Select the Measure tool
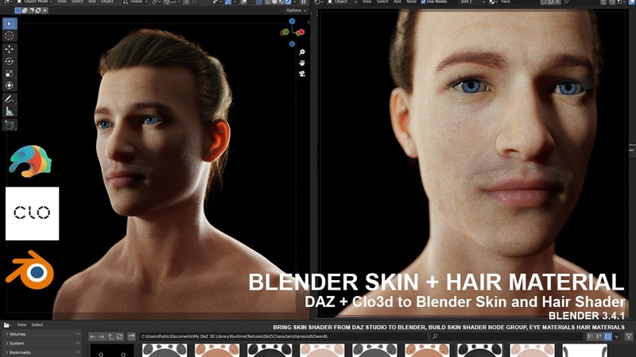636x357 pixels. click(10, 111)
